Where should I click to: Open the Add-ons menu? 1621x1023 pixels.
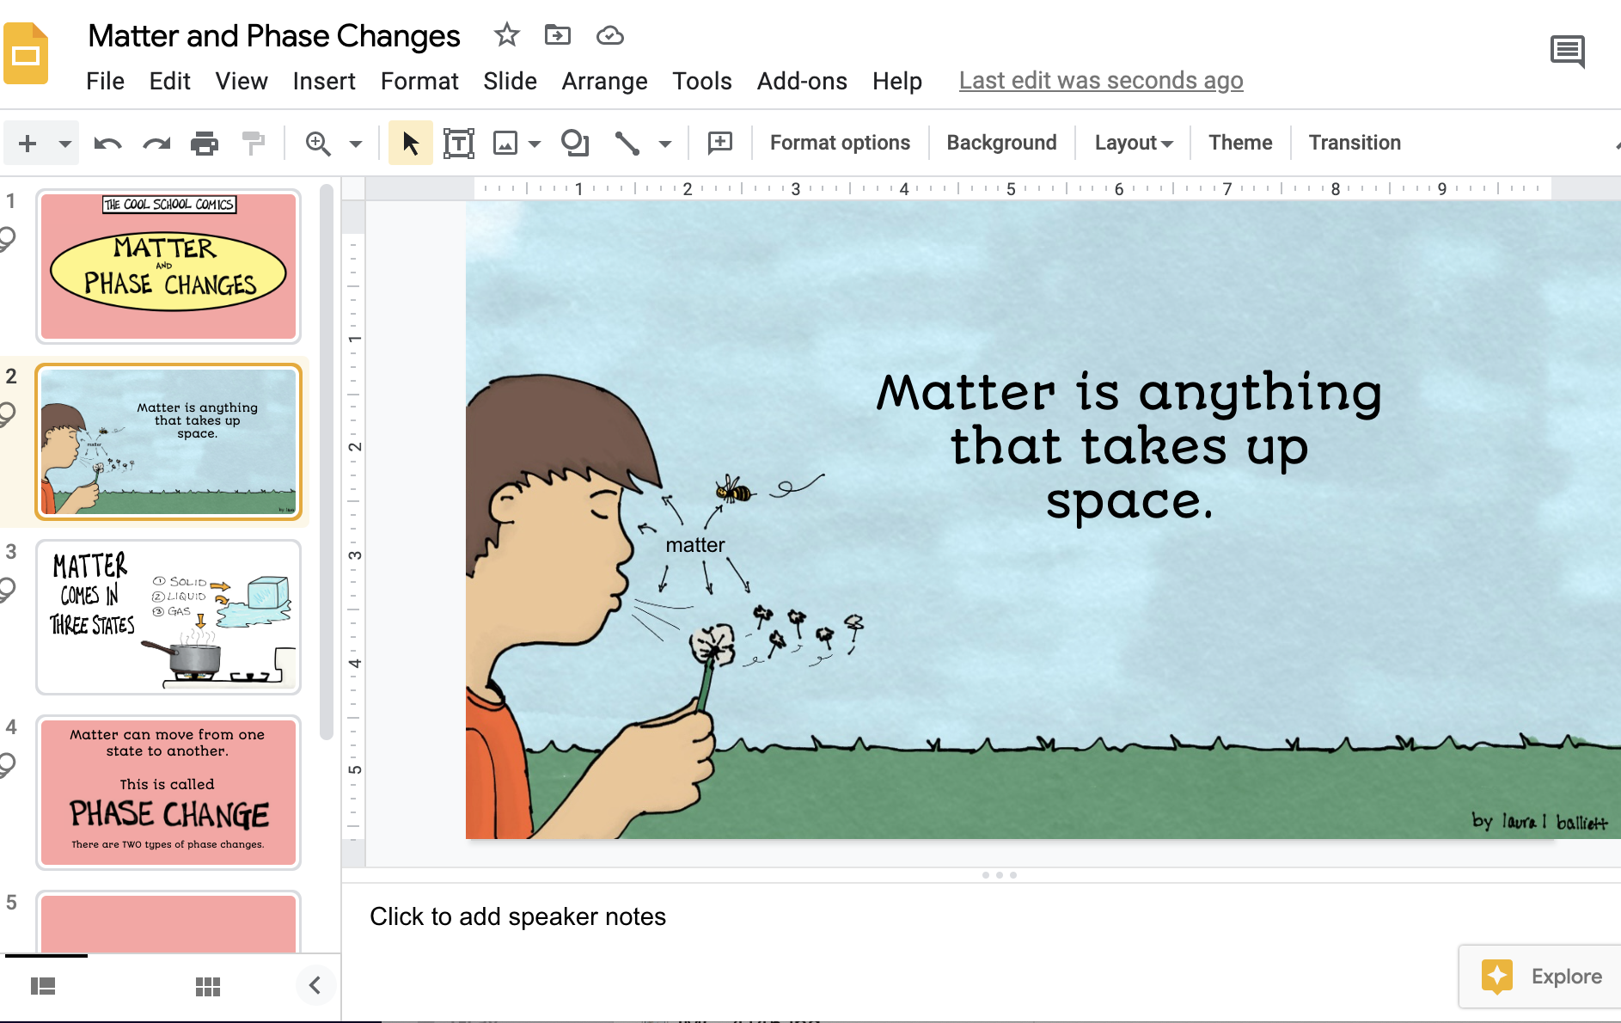pyautogui.click(x=802, y=81)
